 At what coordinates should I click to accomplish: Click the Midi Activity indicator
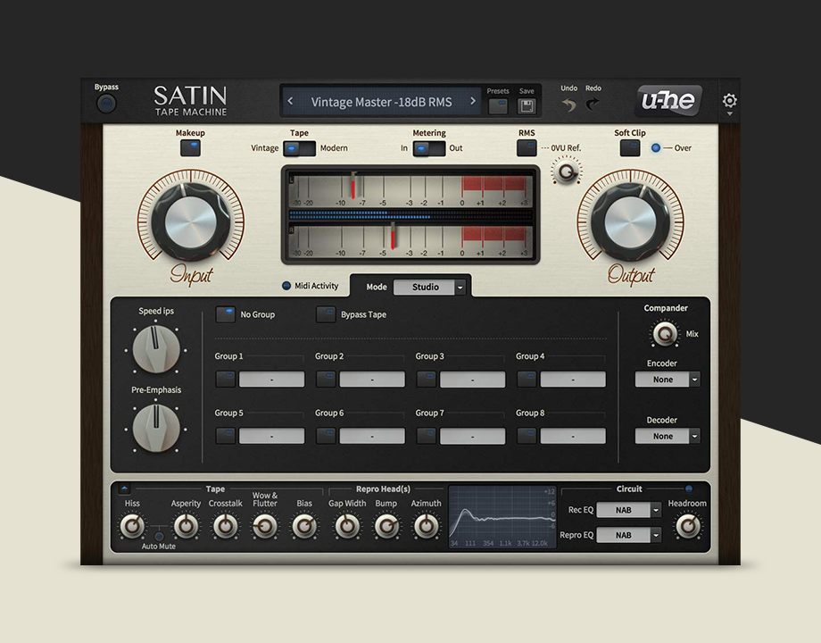[x=286, y=286]
